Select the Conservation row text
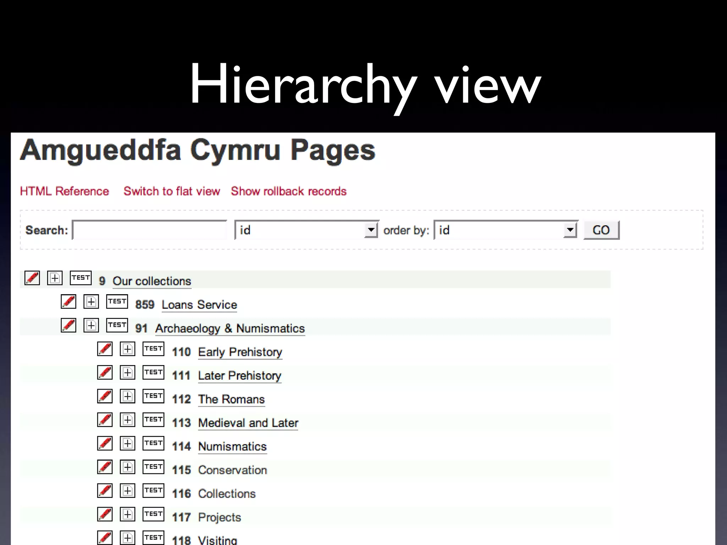This screenshot has width=727, height=545. [233, 470]
